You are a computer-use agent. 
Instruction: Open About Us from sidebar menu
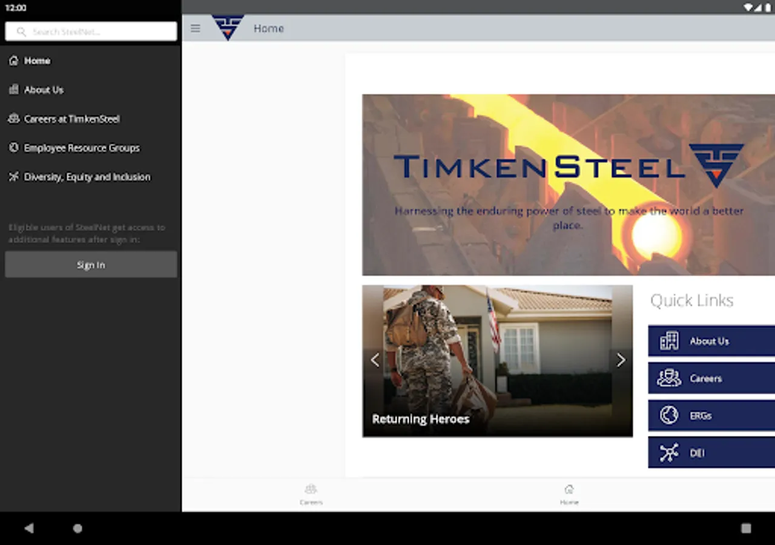[x=91, y=90]
